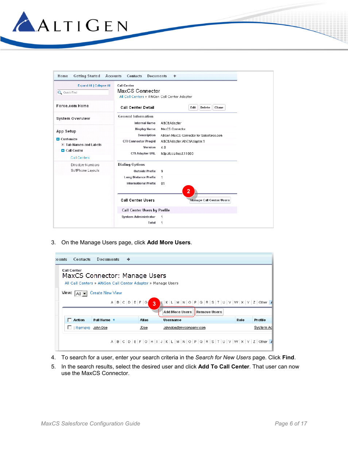The image size is (348, 451).
Task: Click the AltiCtiAdapter internal name value
Action: pyautogui.click(x=171, y=123)
